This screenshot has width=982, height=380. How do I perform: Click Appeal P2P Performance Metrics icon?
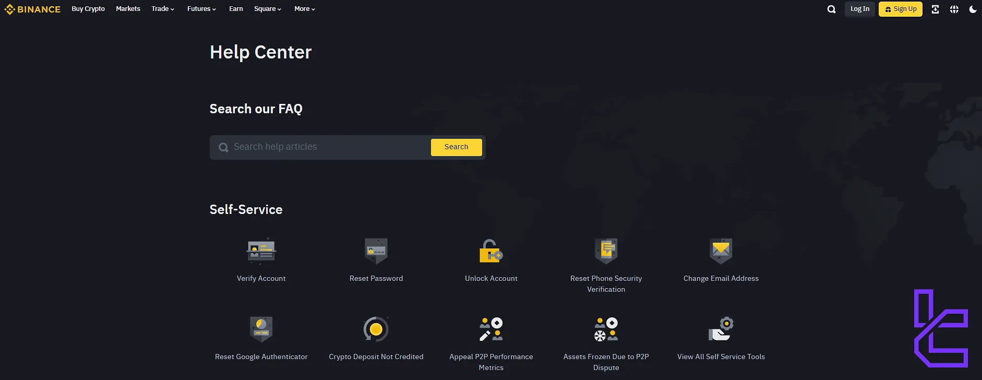[x=491, y=329]
